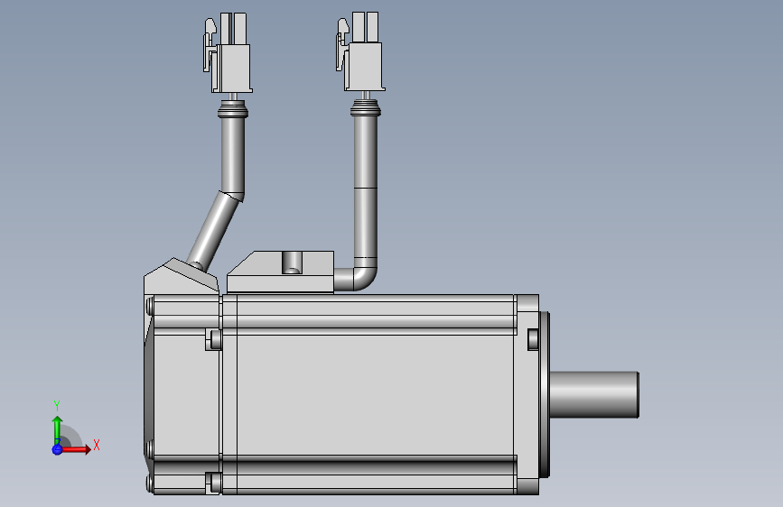Select the right cable plug connector
This screenshot has width=783, height=507.
tap(360, 51)
